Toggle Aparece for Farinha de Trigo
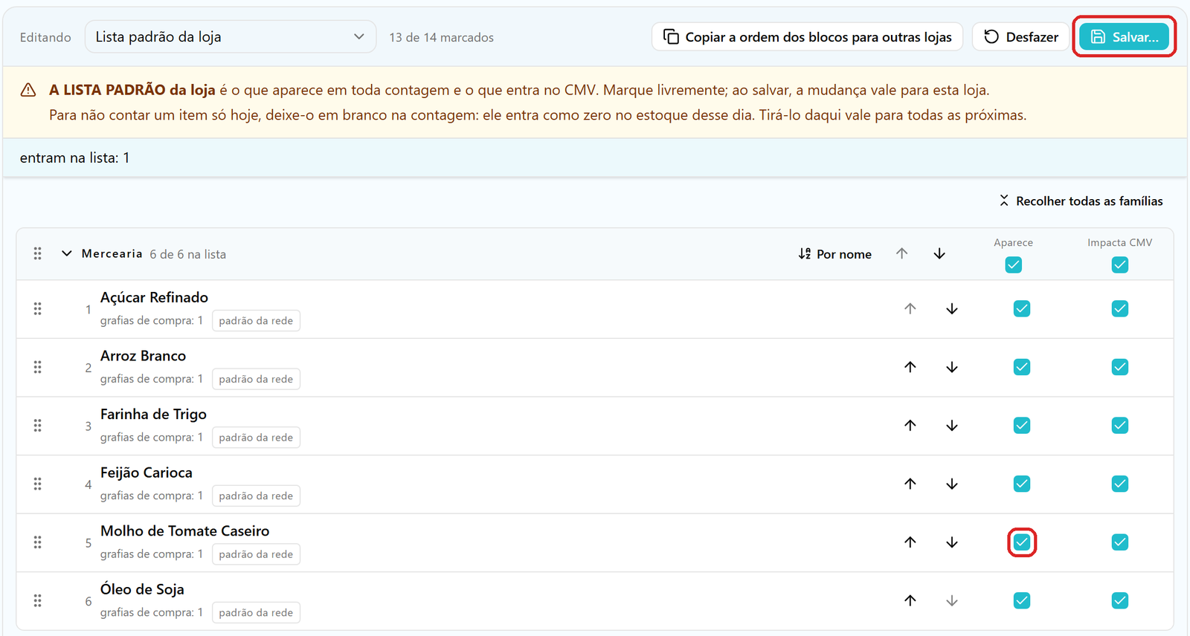Viewport: 1190px width, 636px height. pos(1022,426)
